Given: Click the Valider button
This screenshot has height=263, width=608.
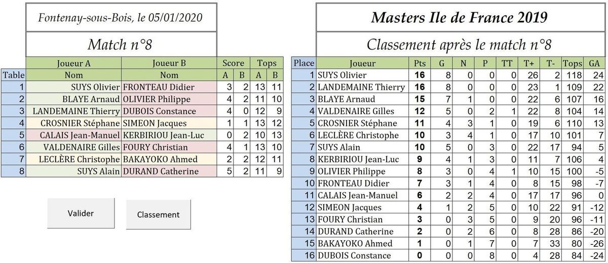Looking at the screenshot, I should click(81, 213).
